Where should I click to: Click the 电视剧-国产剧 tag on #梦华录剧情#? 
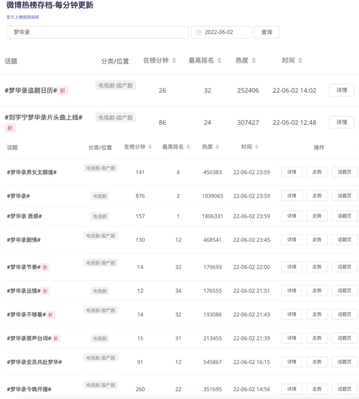(x=100, y=236)
